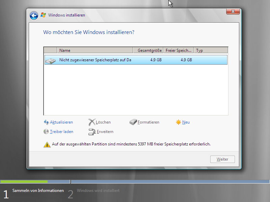The height and width of the screenshot is (202, 270).
Task: Click the hard drive icon in the partition row
Action: click(50, 61)
